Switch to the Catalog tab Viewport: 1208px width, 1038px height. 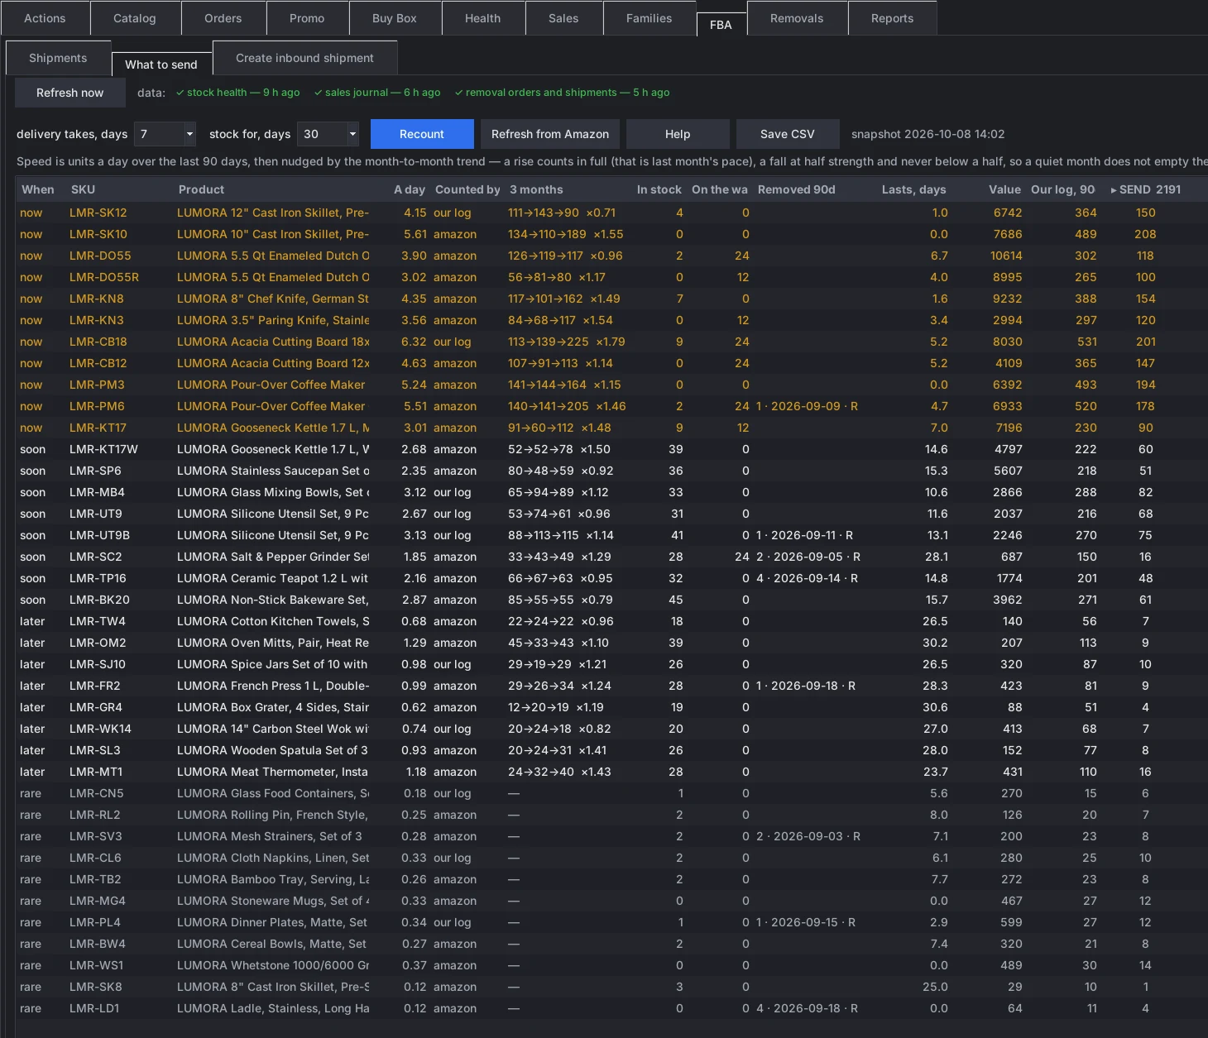(135, 18)
